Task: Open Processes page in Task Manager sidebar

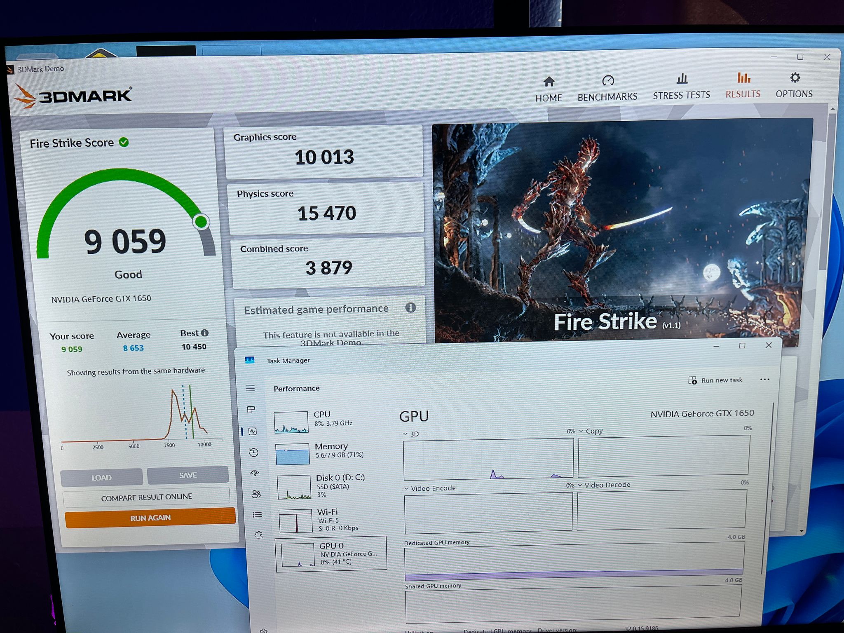Action: 251,409
